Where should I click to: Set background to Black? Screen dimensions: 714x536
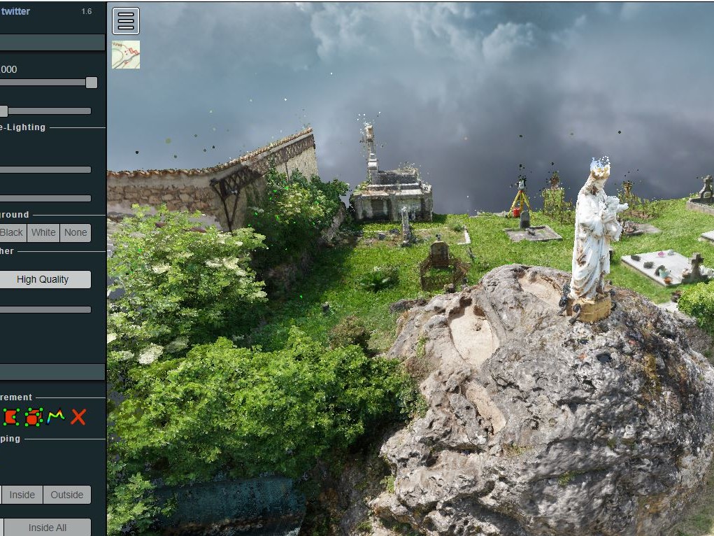tap(12, 232)
